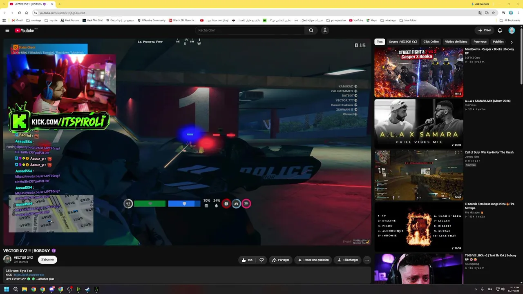Click the Télécharger download button
This screenshot has height=294, width=523.
(348, 260)
